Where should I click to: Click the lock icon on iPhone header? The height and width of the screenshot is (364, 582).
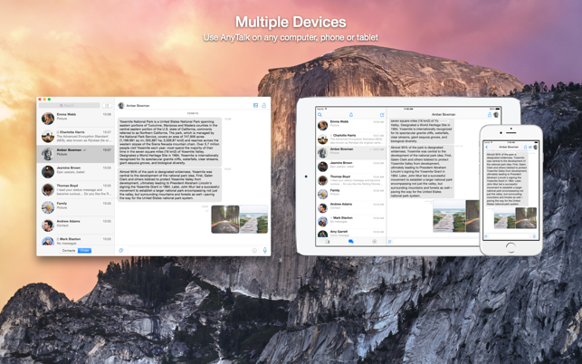[526, 147]
